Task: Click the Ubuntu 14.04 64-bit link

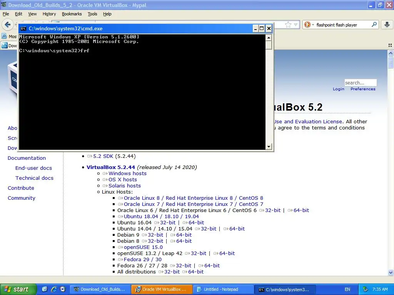Action: tap(237, 229)
